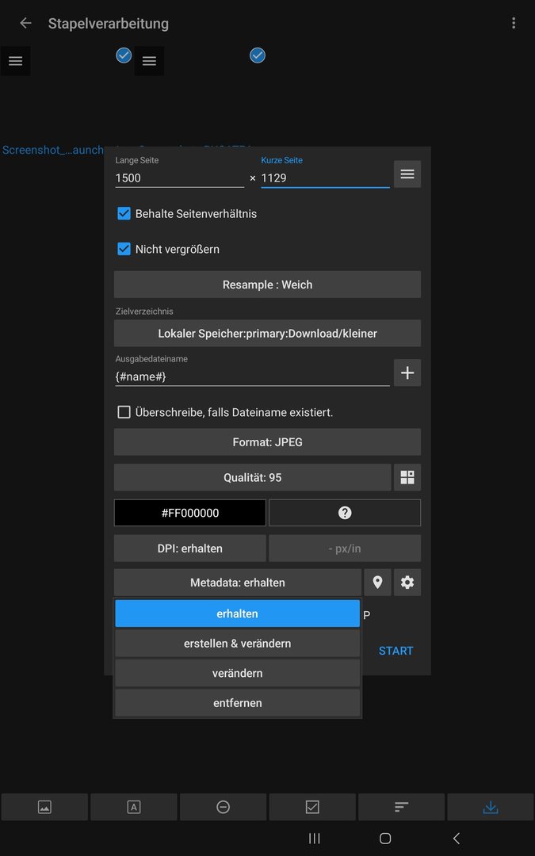
Task: Tap Android system back button
Action: 457,838
